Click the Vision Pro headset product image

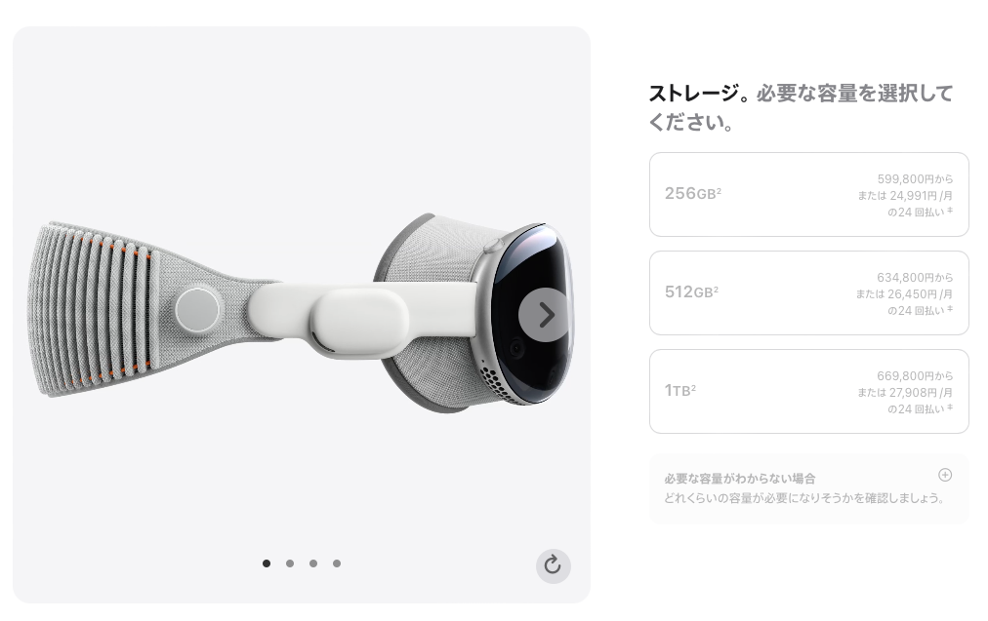tap(302, 313)
